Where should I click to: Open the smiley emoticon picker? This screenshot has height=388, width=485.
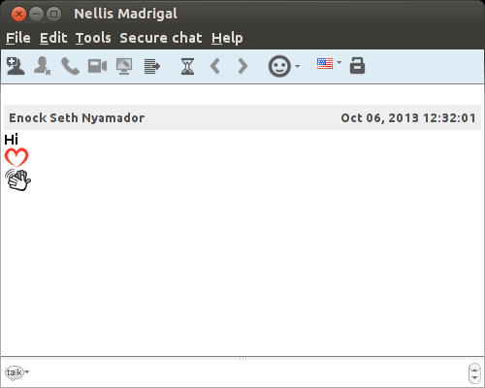pyautogui.click(x=284, y=66)
